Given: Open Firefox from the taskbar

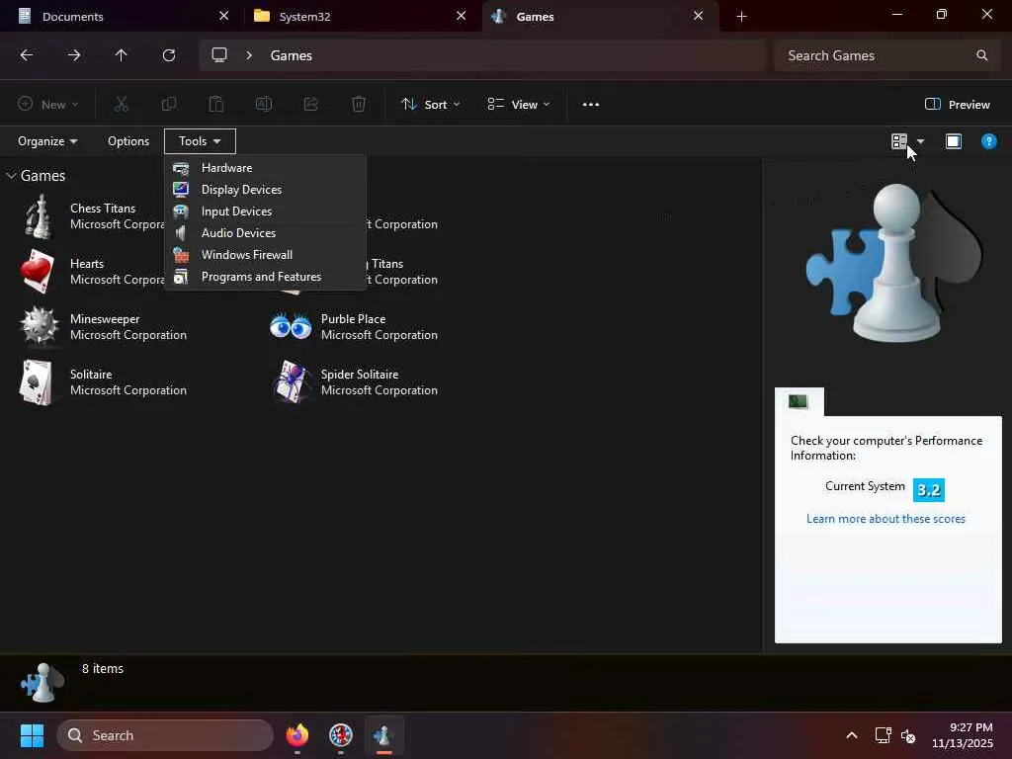Looking at the screenshot, I should (x=296, y=735).
